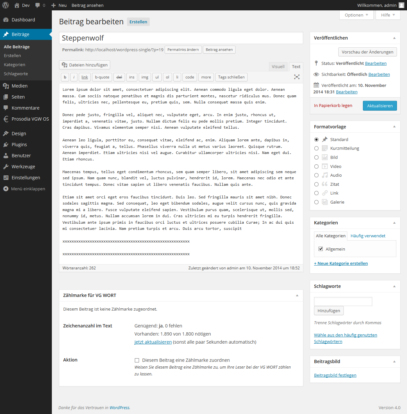Select Zitat post format
Viewport: 407px width, 414px height.
pos(317,184)
